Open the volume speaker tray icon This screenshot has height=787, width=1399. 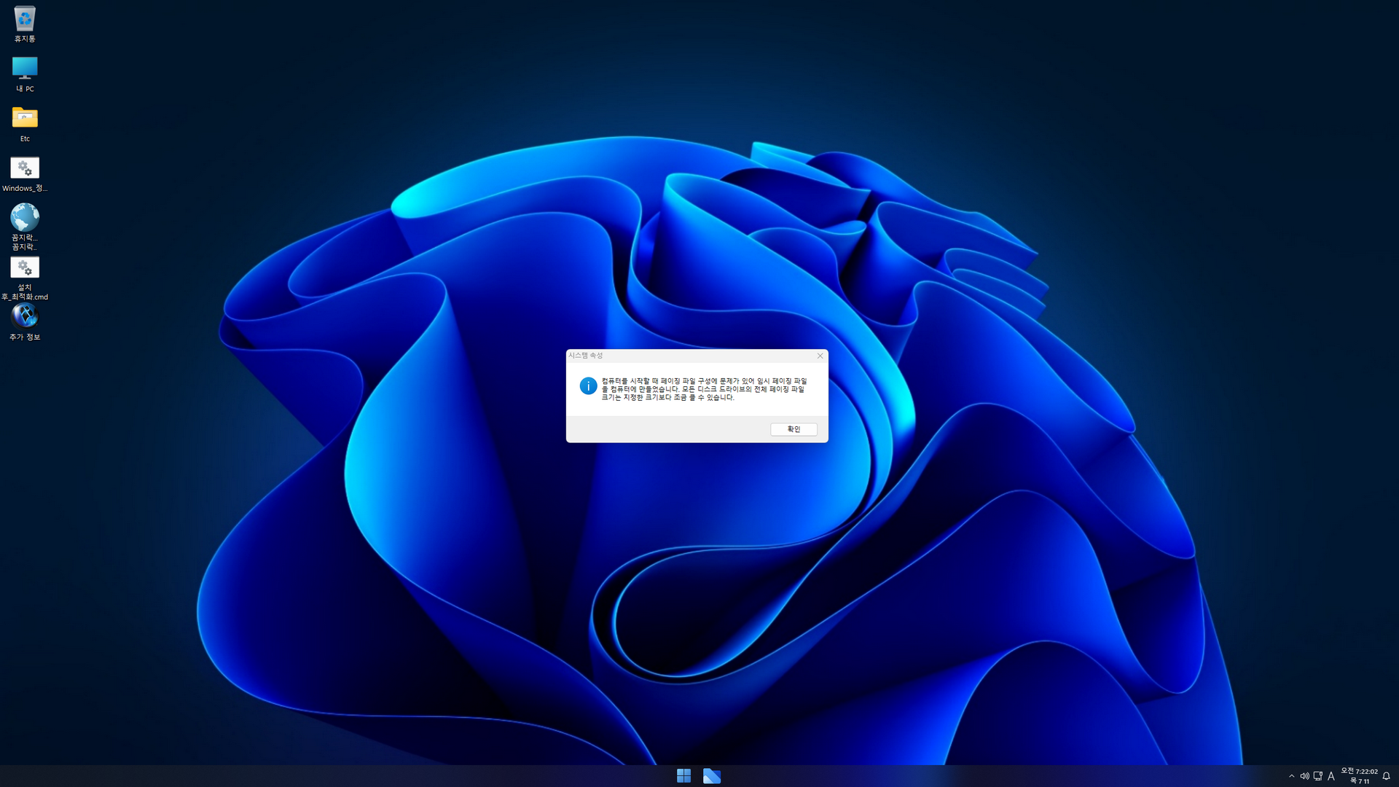pyautogui.click(x=1304, y=776)
